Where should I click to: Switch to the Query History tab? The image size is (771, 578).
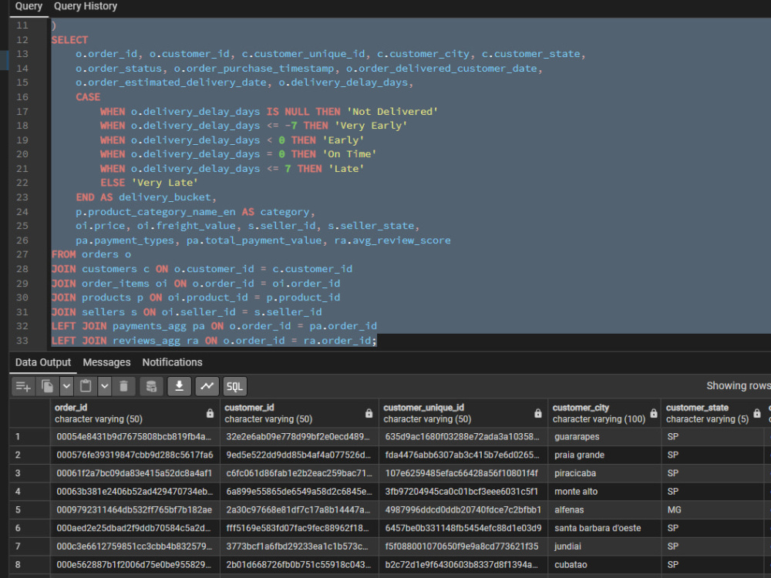point(86,6)
